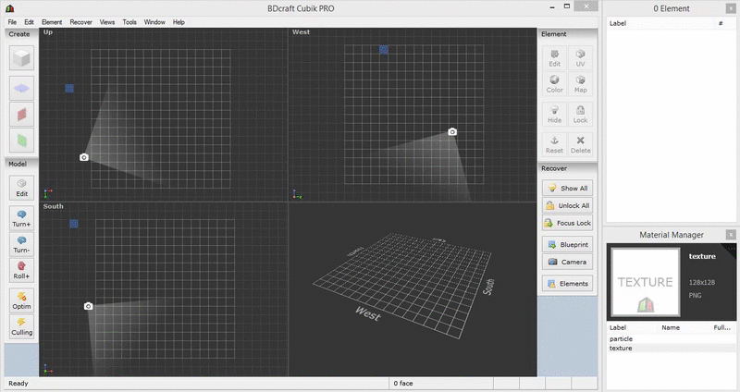Image resolution: width=740 pixels, height=392 pixels.
Task: Click the element list # column header
Action: point(721,23)
